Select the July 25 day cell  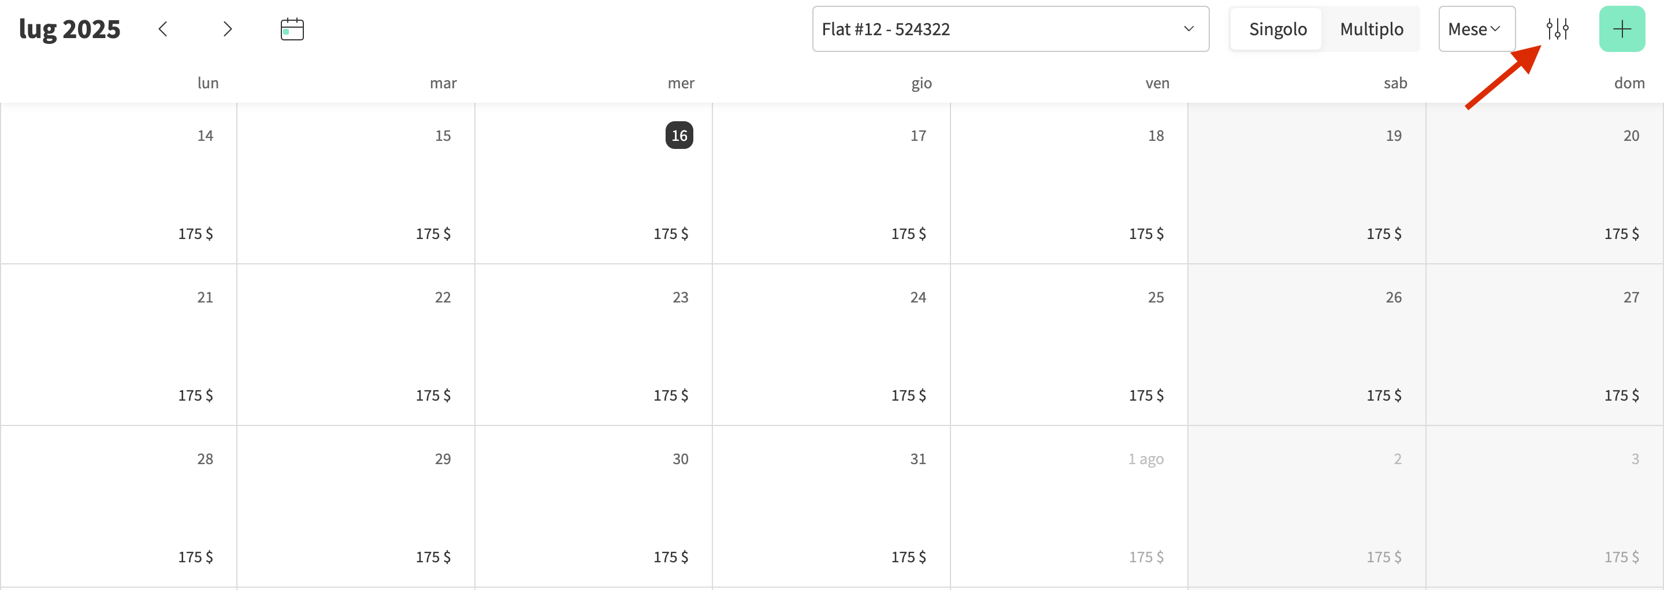(1069, 344)
